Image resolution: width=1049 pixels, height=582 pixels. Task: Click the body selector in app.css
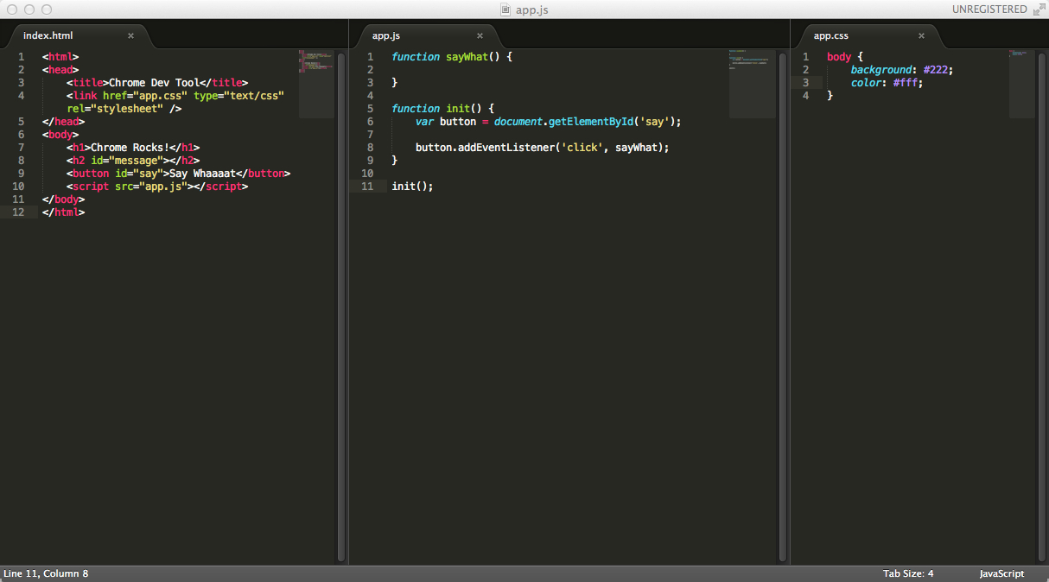(839, 57)
